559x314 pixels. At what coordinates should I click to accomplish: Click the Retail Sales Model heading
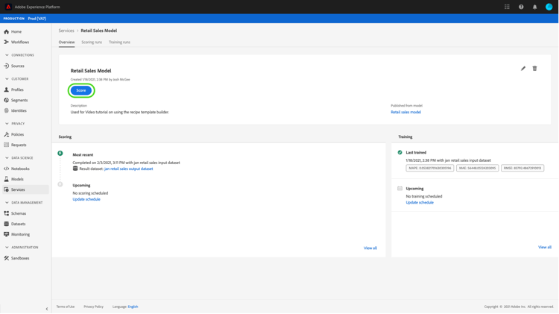[x=91, y=71]
